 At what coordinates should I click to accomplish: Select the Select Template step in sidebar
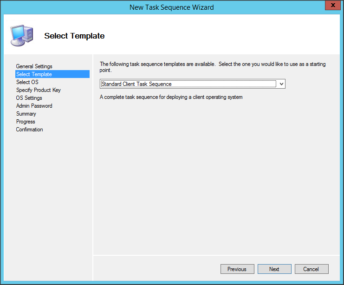click(34, 74)
